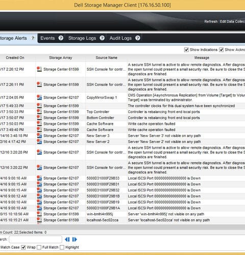Select 'New Server 3' source name cell
This screenshot has width=245, height=255.
point(98,136)
